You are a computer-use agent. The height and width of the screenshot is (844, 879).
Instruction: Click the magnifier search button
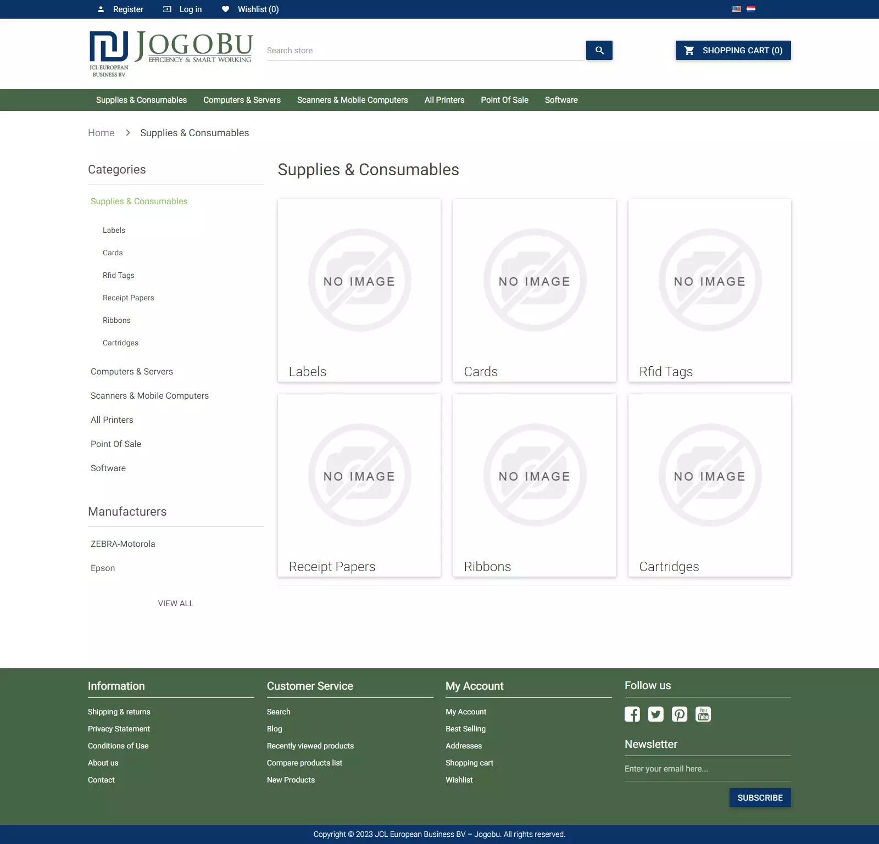[x=599, y=51]
